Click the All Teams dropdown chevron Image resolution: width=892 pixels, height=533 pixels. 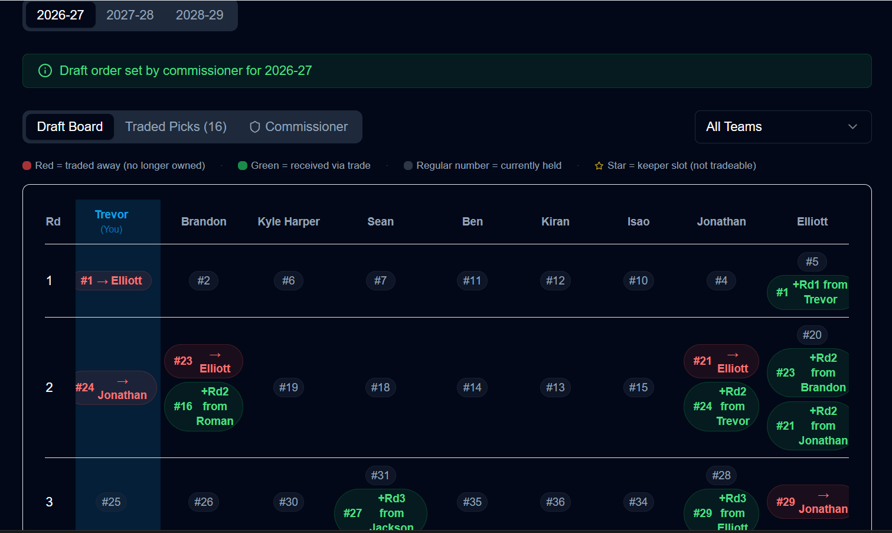[852, 127]
